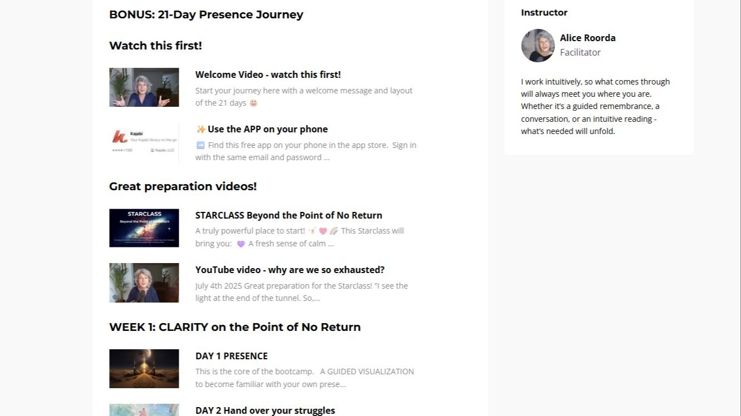The height and width of the screenshot is (416, 741).
Task: Click the 'WEEK 1: CLARITY' section heading
Action: pyautogui.click(x=234, y=327)
